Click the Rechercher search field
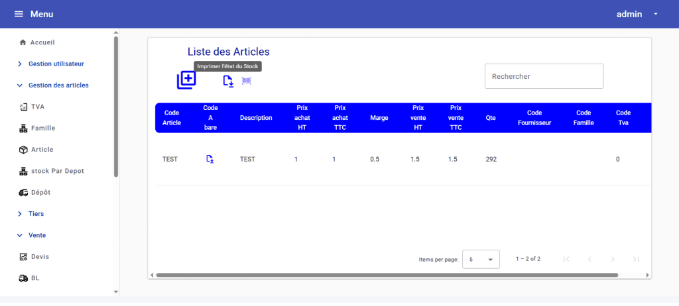This screenshot has height=306, width=679. pyautogui.click(x=544, y=76)
